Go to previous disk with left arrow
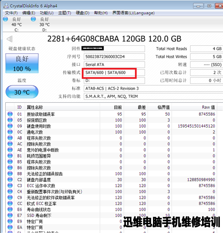This screenshot has width=223, height=233. 10,39
